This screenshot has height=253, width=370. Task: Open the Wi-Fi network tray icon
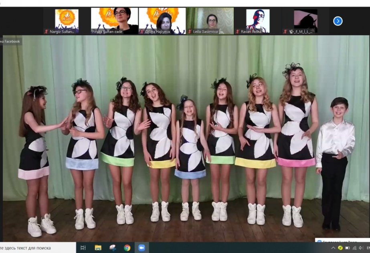coord(354,248)
